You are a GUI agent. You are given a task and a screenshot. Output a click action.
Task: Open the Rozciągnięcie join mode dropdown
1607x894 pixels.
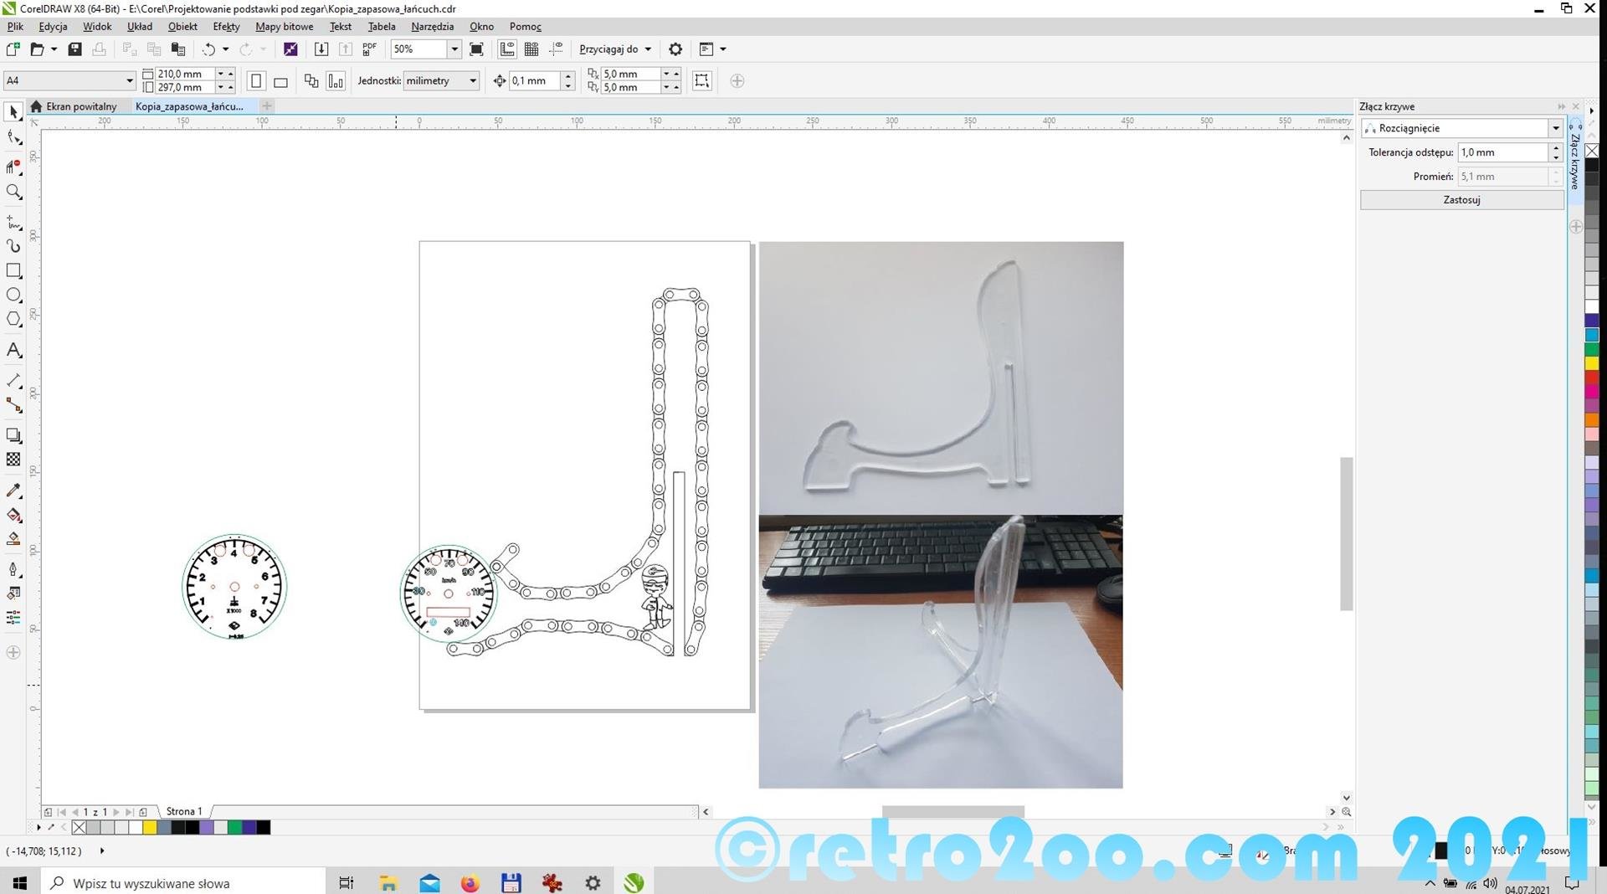pos(1555,128)
